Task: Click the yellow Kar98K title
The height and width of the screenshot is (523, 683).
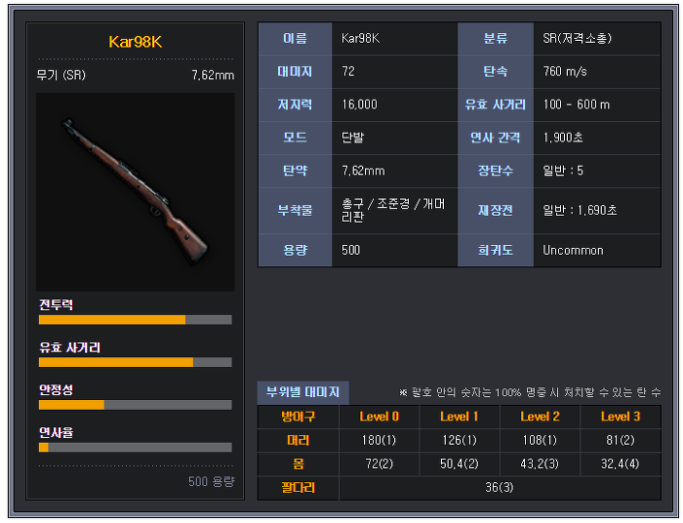Action: pyautogui.click(x=135, y=42)
